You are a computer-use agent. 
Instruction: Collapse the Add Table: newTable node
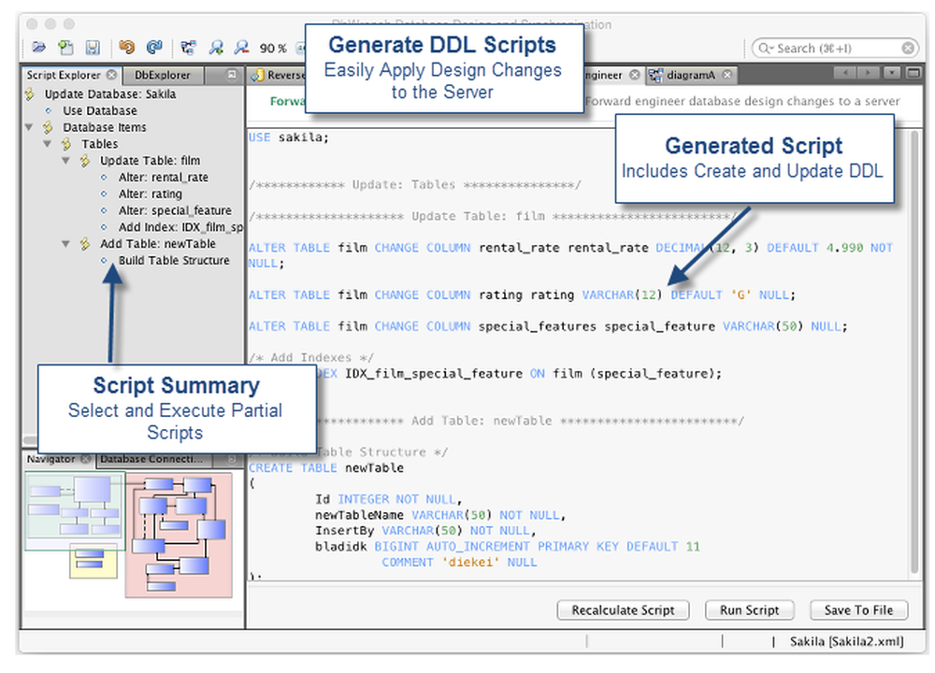[x=66, y=244]
